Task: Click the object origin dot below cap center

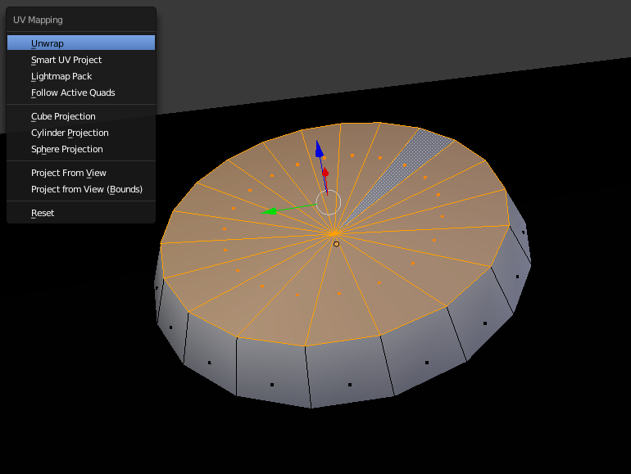Action: pos(336,243)
